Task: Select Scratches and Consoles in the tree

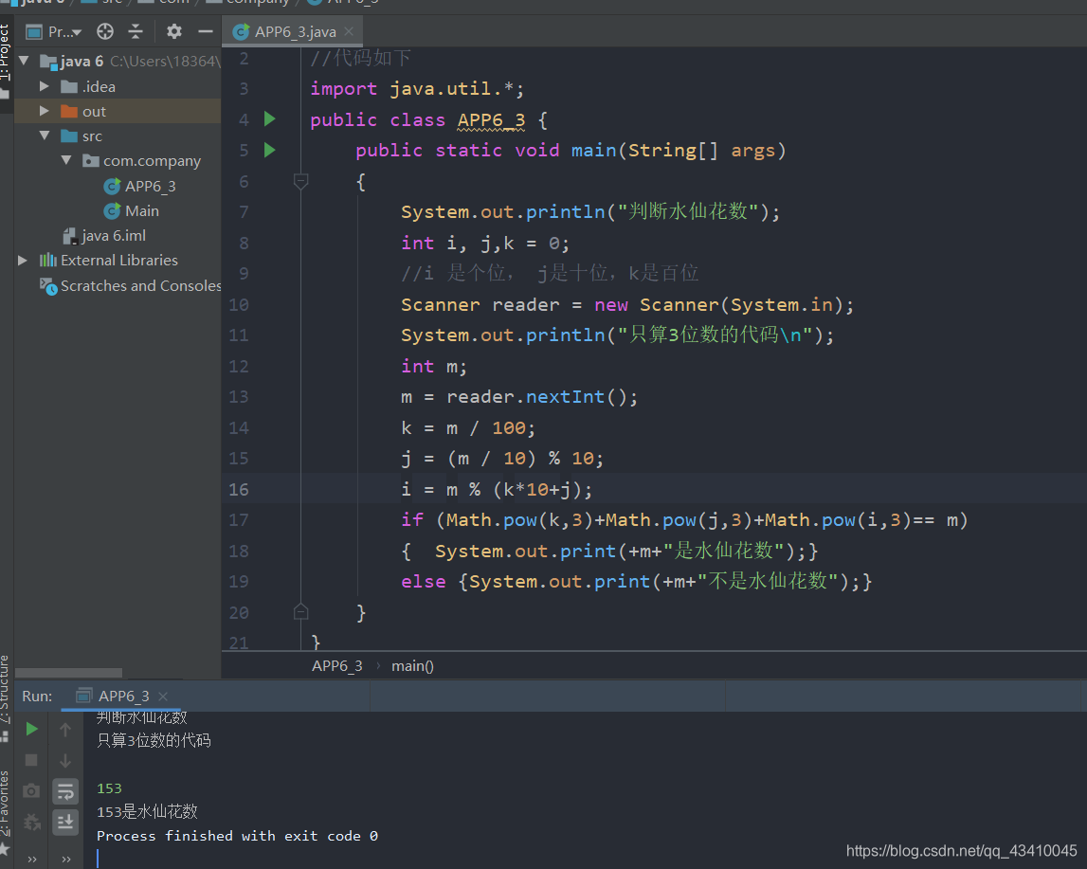Action: [131, 285]
